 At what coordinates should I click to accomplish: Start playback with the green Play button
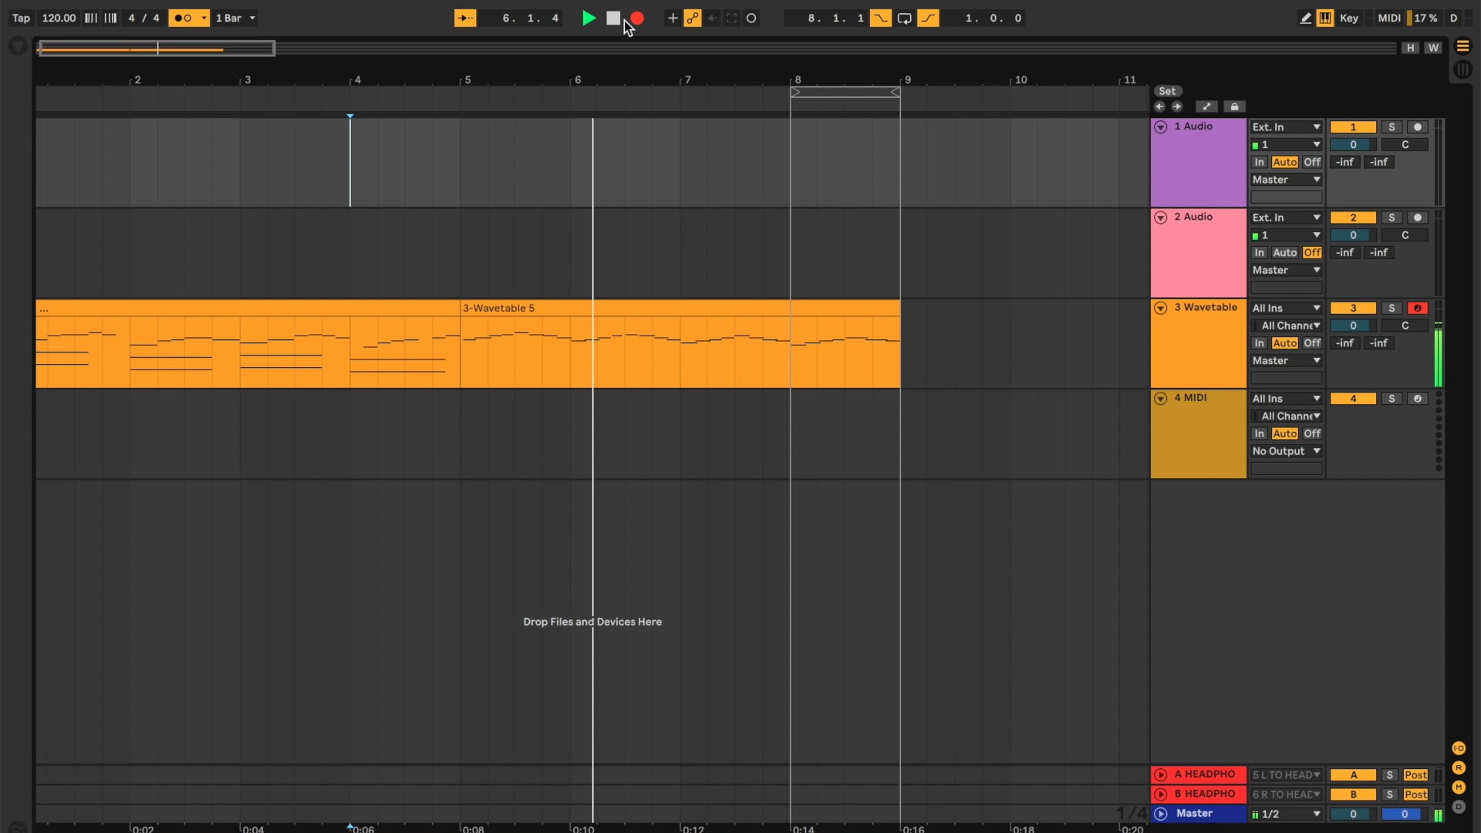point(589,18)
